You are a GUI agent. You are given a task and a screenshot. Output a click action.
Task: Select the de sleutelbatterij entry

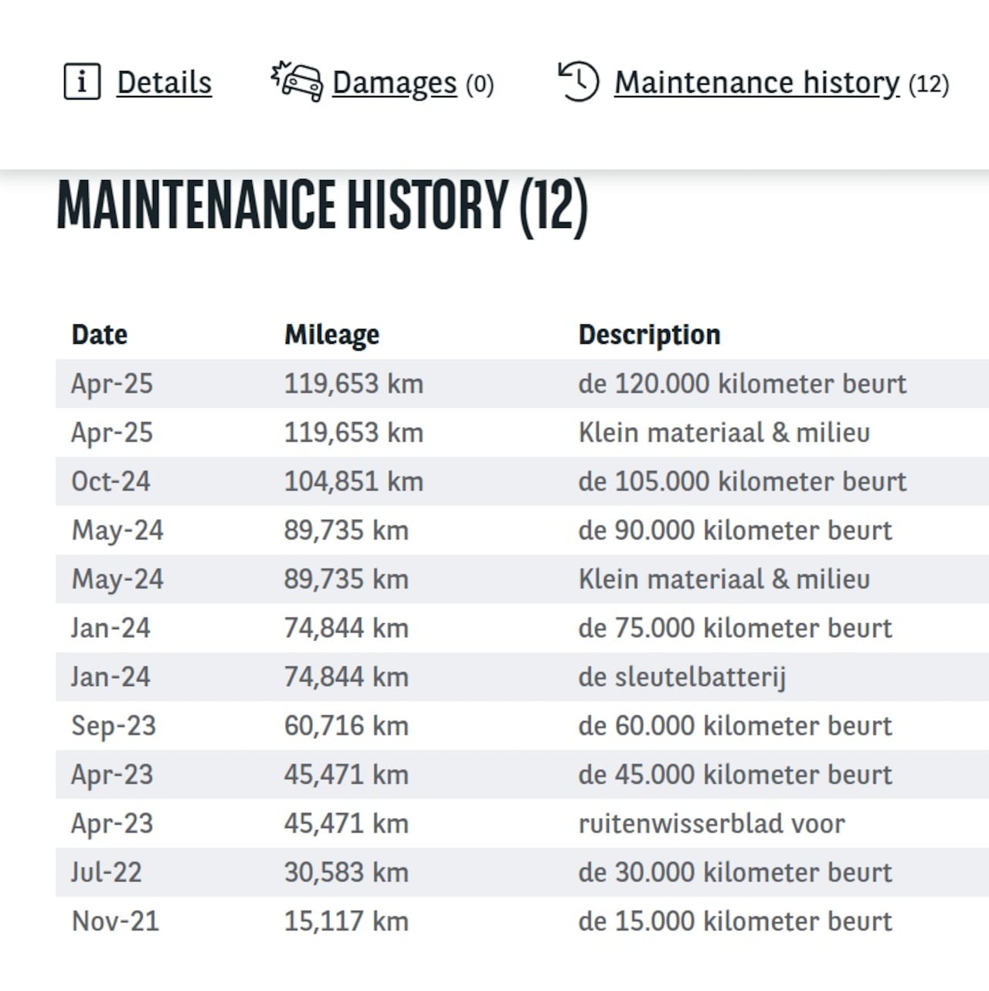[681, 677]
